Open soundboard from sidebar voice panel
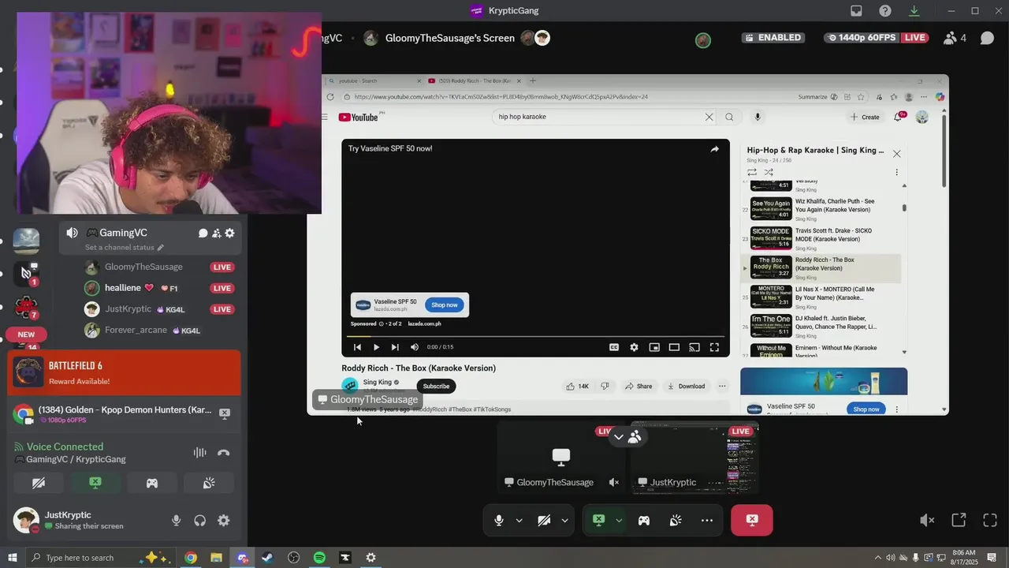 point(209,483)
